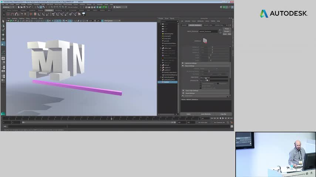The width and height of the screenshot is (316, 177).
Task: Select the ground item in the Outliner
Action: [167, 41]
